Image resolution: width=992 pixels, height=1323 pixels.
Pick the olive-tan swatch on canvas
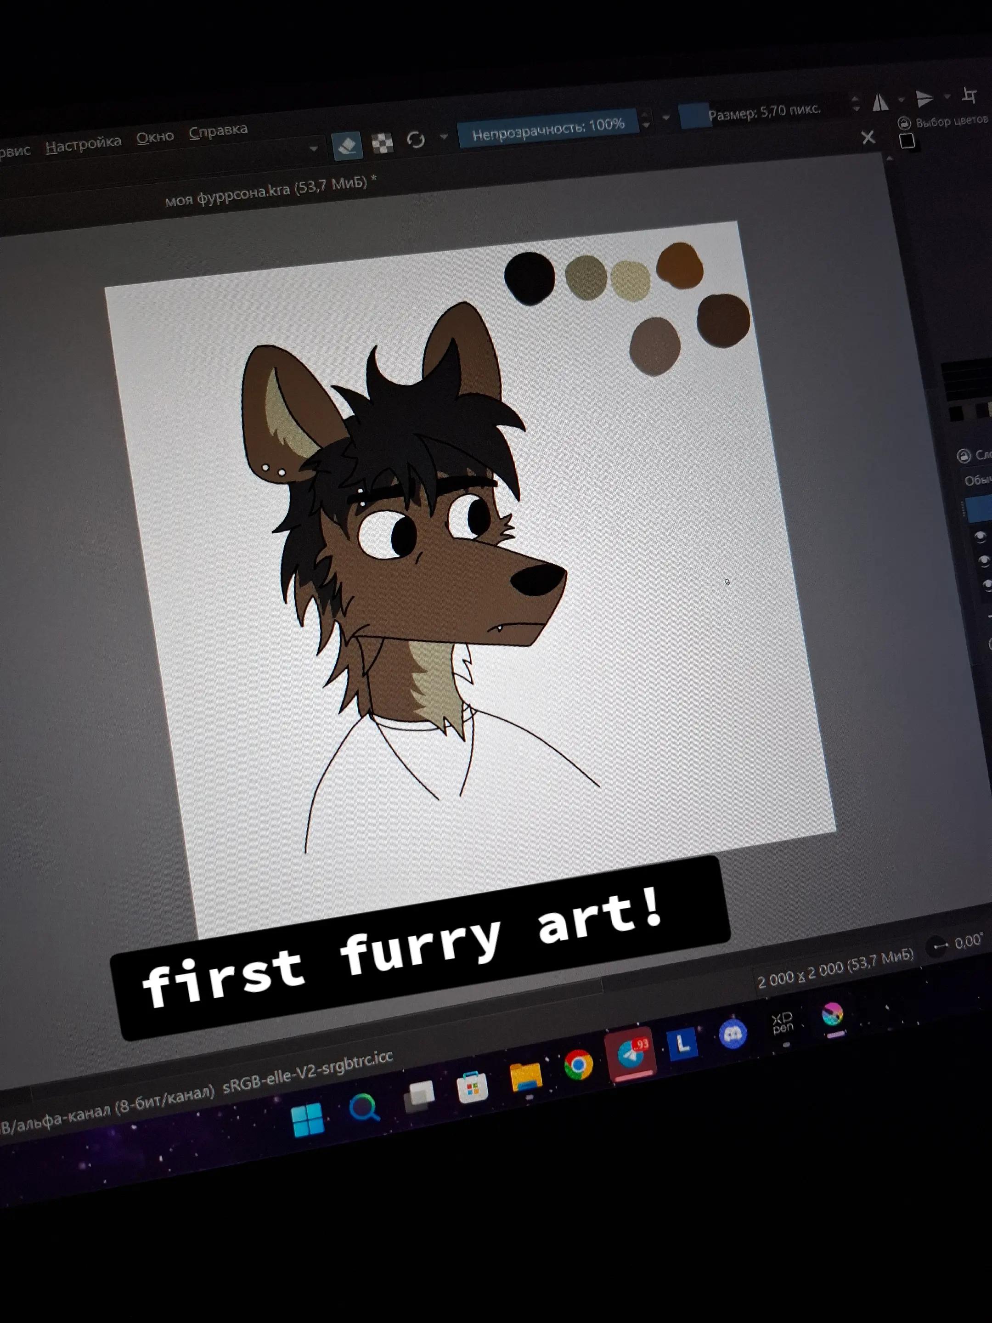586,277
